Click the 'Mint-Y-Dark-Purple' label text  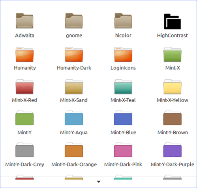(x=173, y=165)
